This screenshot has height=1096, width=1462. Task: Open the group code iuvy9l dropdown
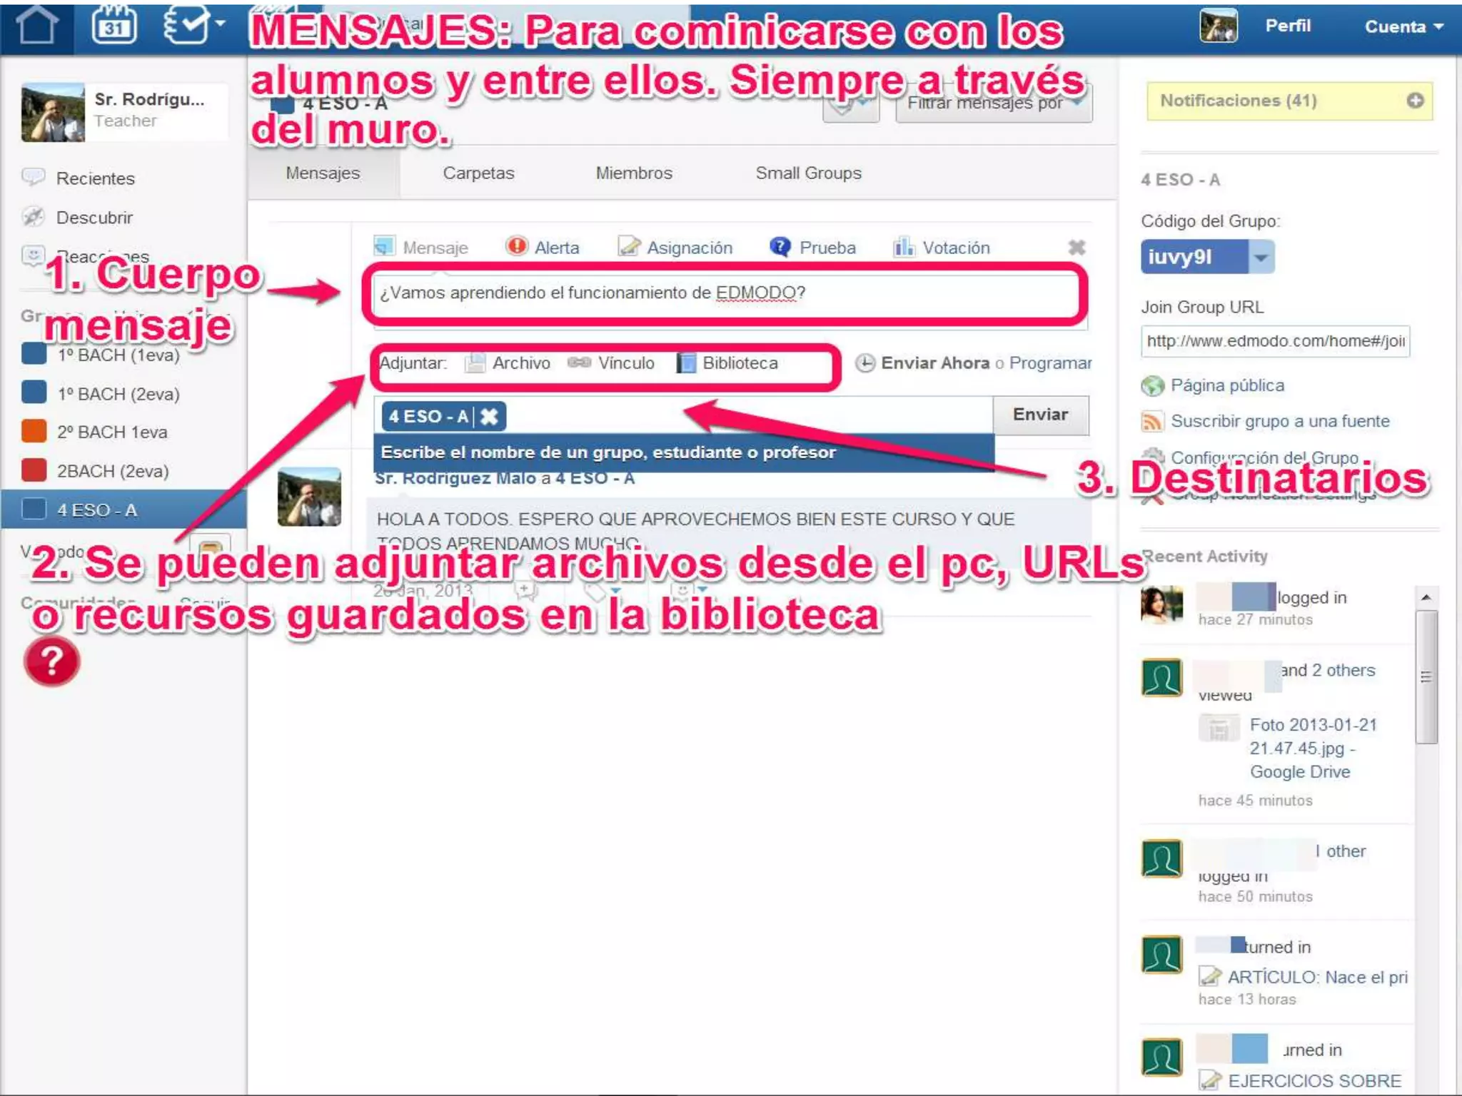(x=1261, y=257)
